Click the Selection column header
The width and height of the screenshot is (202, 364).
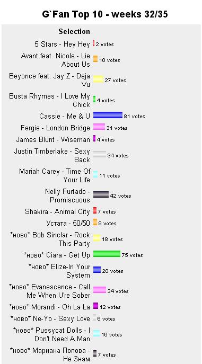pyautogui.click(x=74, y=31)
